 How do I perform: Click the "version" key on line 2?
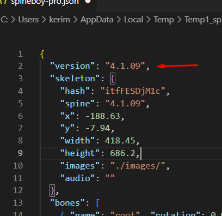[72, 66]
